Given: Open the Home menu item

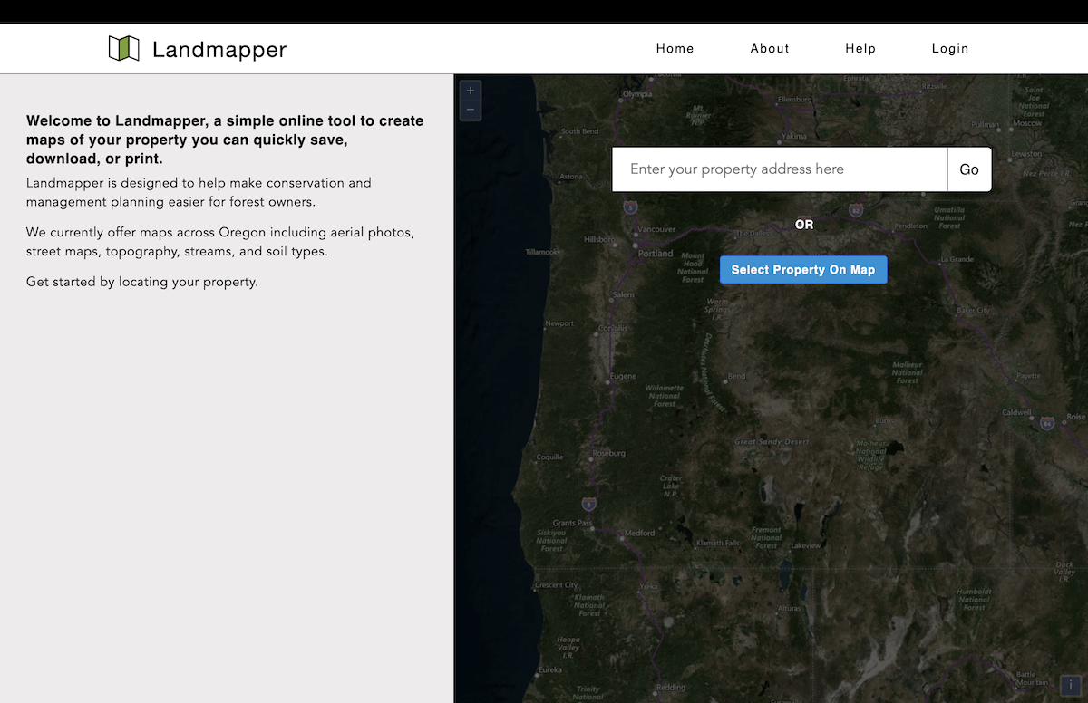Looking at the screenshot, I should (x=675, y=49).
